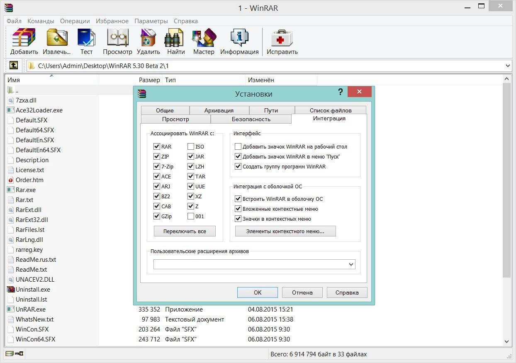The image size is (516, 363).
Task: Click the Добавить toolbar icon
Action: click(24, 37)
